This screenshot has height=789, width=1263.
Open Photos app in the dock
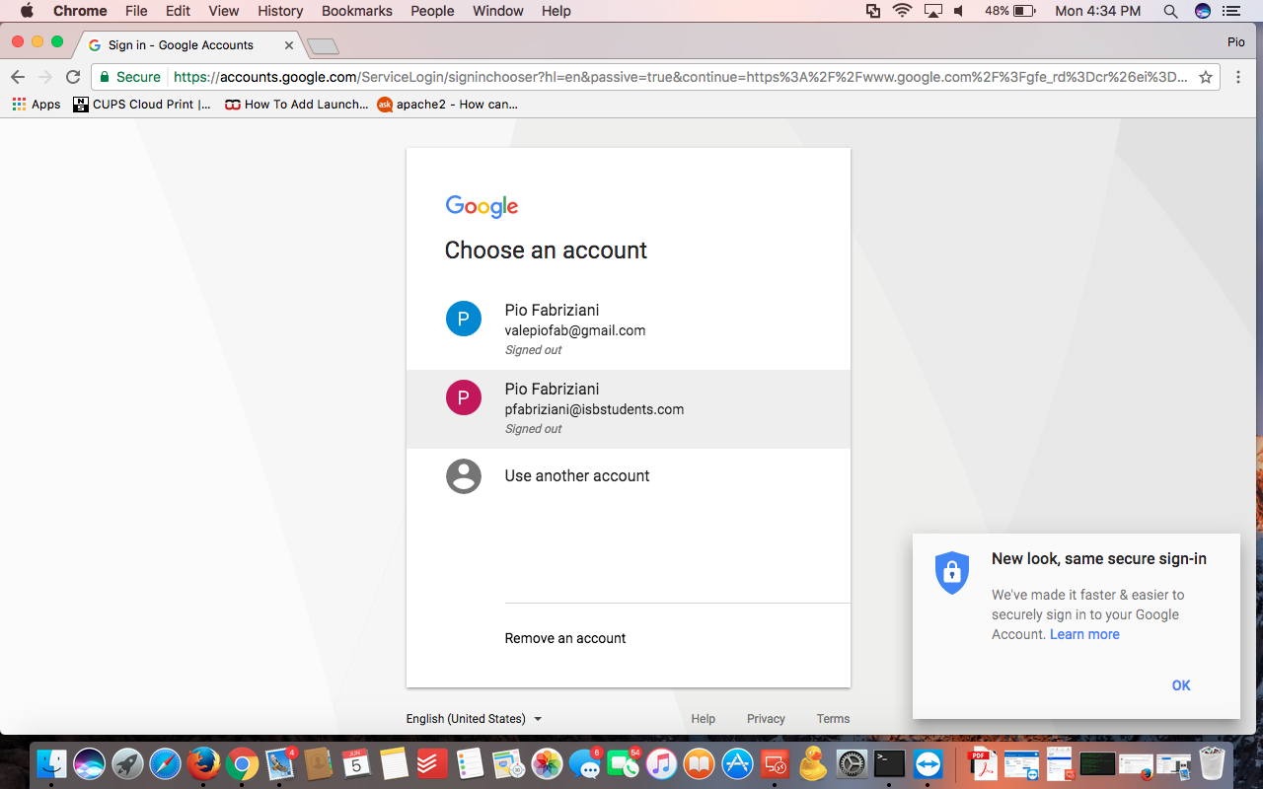[x=547, y=764]
